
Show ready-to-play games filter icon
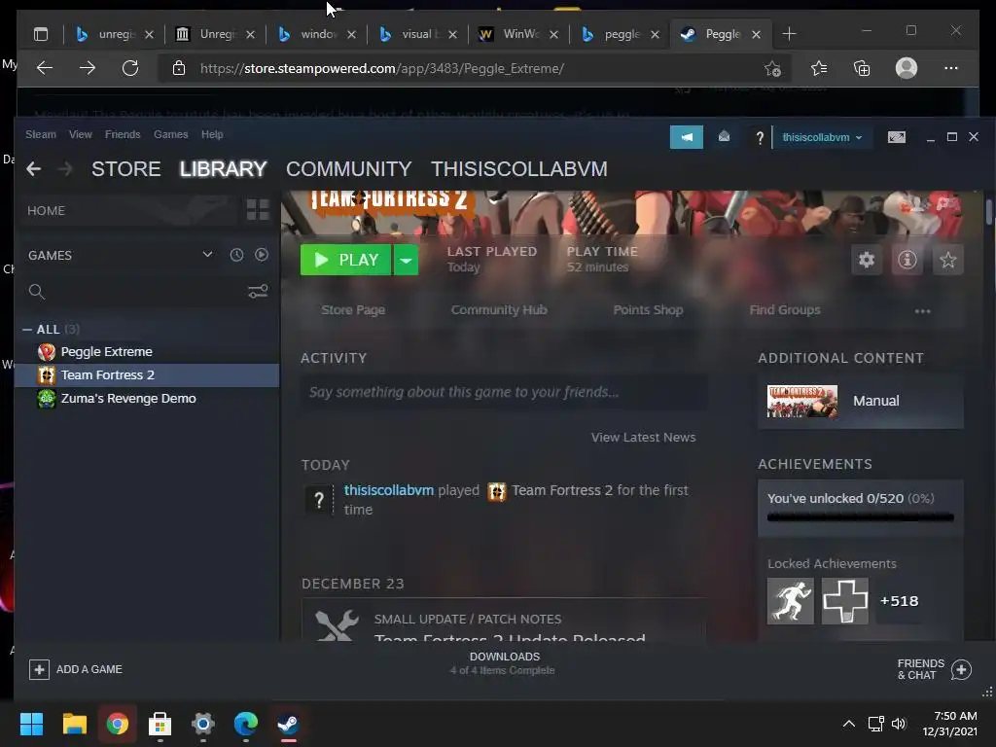pos(261,255)
